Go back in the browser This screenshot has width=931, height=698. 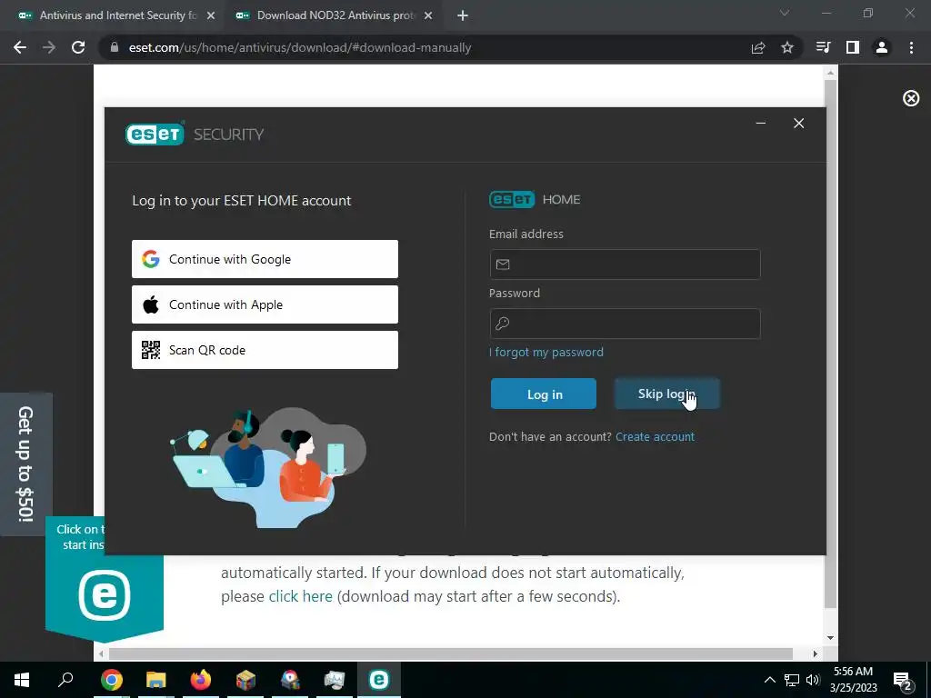20,47
